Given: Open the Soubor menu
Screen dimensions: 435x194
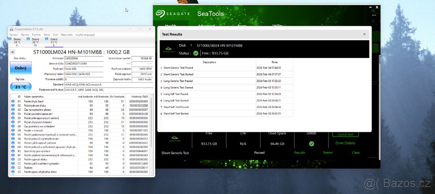Looking at the screenshot, I should [x=13, y=35].
